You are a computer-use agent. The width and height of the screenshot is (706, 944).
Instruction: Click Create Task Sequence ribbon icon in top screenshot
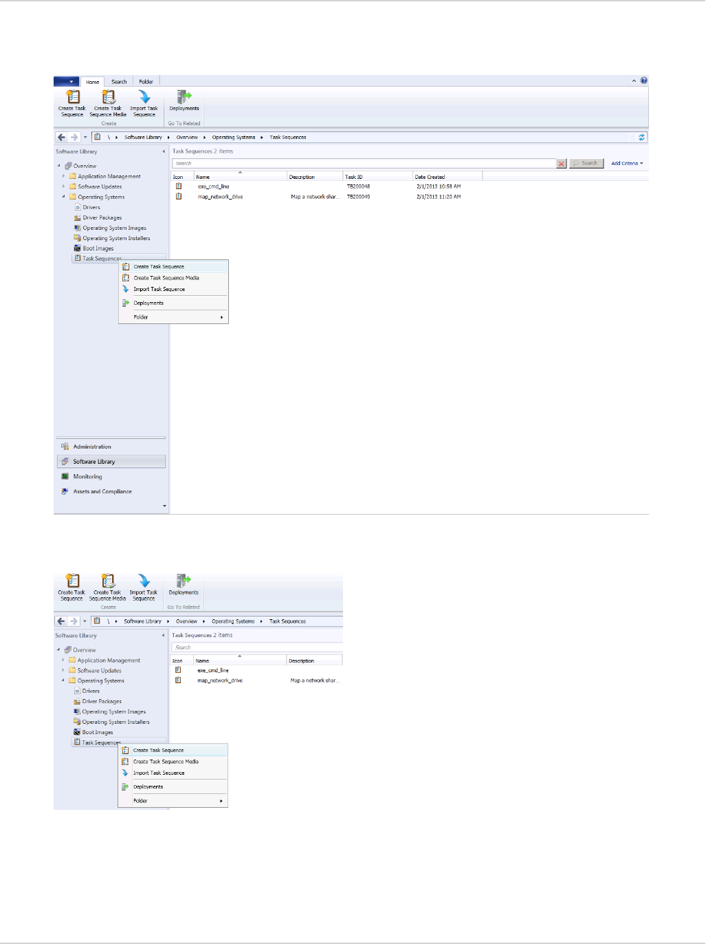pyautogui.click(x=72, y=97)
